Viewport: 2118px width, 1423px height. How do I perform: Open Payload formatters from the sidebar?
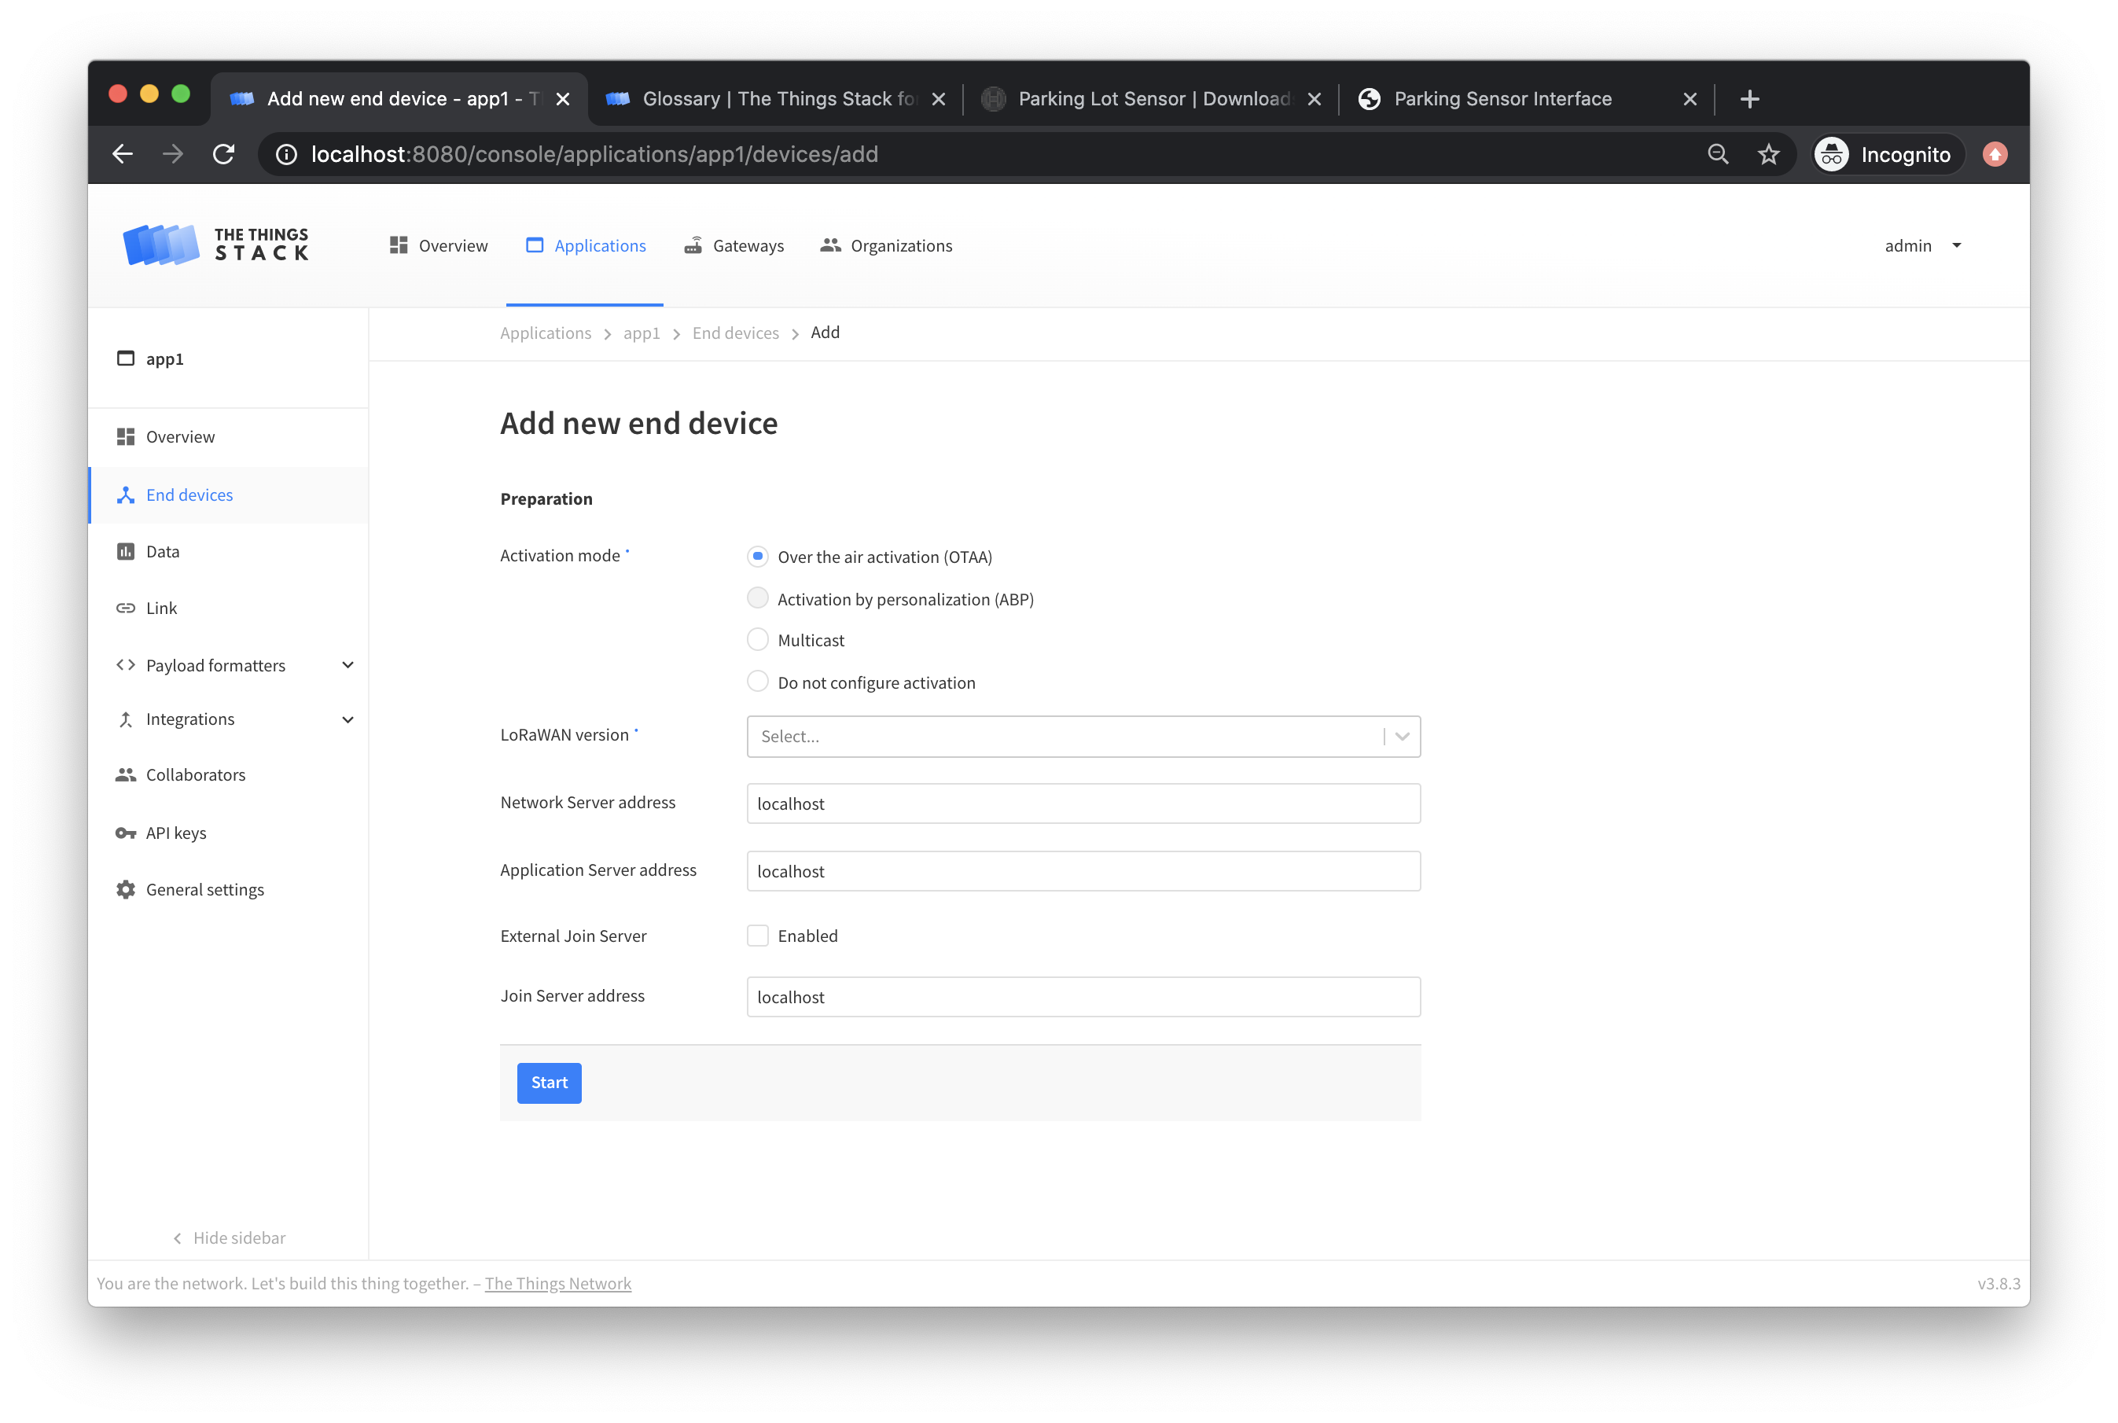pos(215,664)
